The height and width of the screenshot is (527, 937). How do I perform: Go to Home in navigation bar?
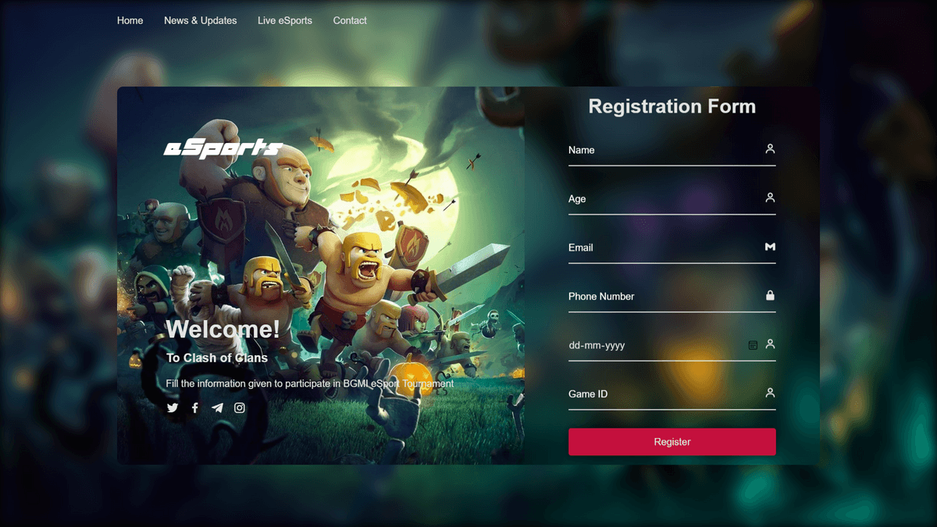(130, 20)
